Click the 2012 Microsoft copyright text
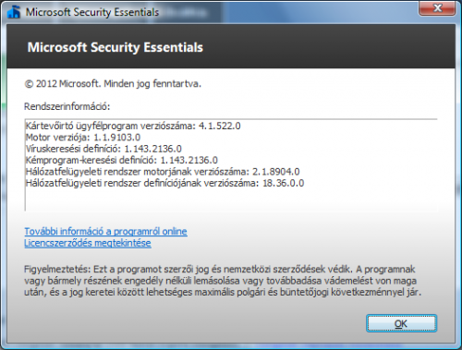 [113, 84]
